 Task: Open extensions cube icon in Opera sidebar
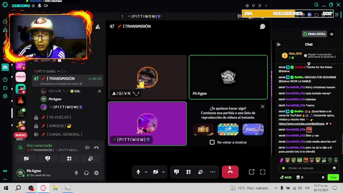pyautogui.click(x=5, y=88)
